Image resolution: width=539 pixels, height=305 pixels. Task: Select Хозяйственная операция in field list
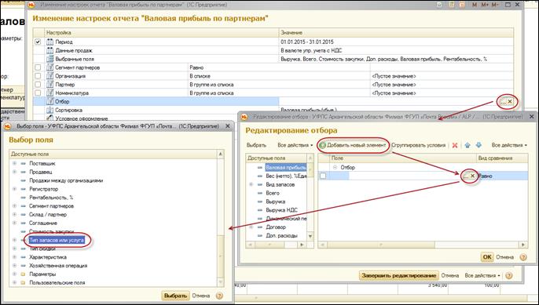(x=58, y=266)
